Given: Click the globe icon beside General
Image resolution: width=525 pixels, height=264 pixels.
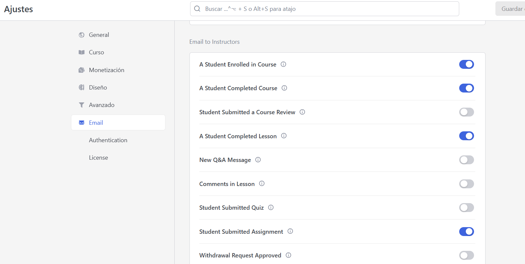Looking at the screenshot, I should click(82, 35).
